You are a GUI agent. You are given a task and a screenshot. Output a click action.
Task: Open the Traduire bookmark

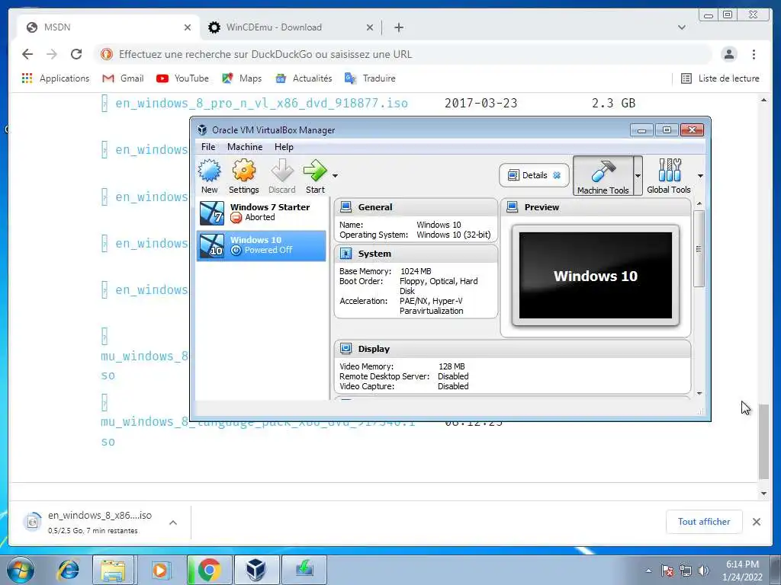[x=370, y=78]
